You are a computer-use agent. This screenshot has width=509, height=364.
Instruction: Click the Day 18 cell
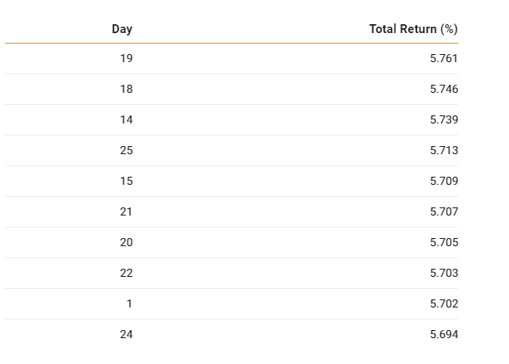[126, 89]
